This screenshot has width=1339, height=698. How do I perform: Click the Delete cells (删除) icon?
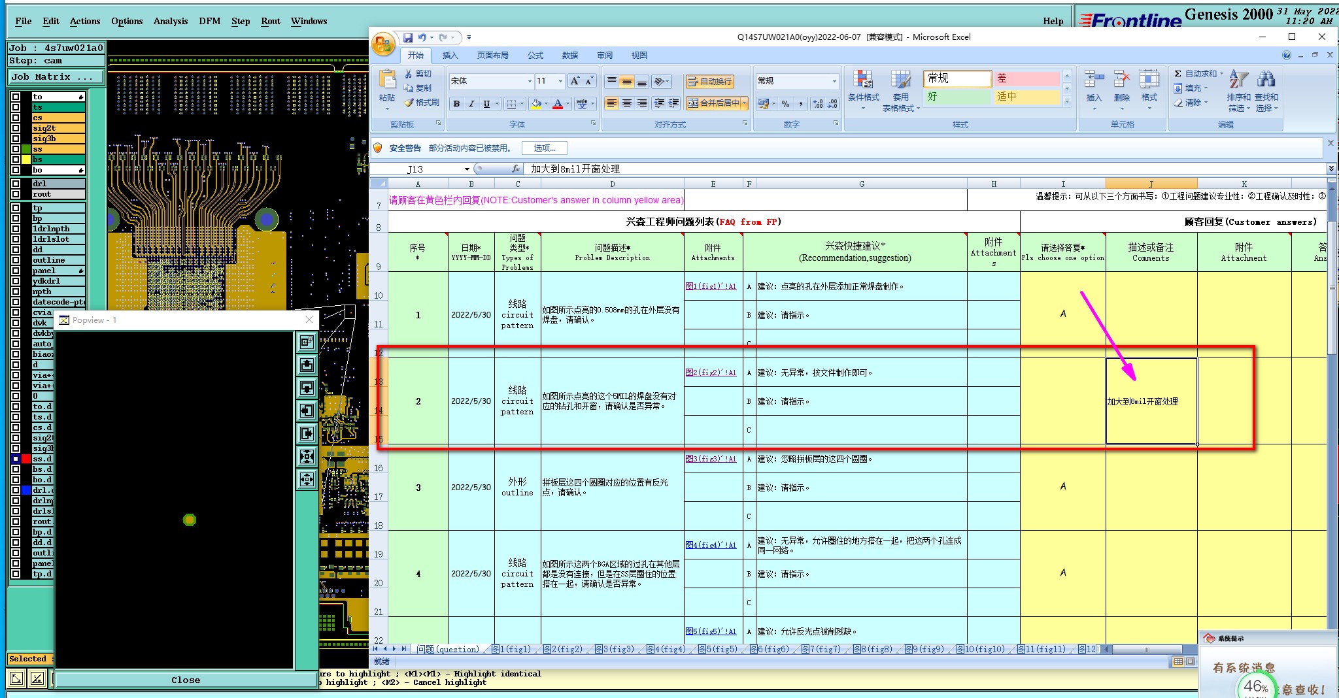click(1122, 80)
